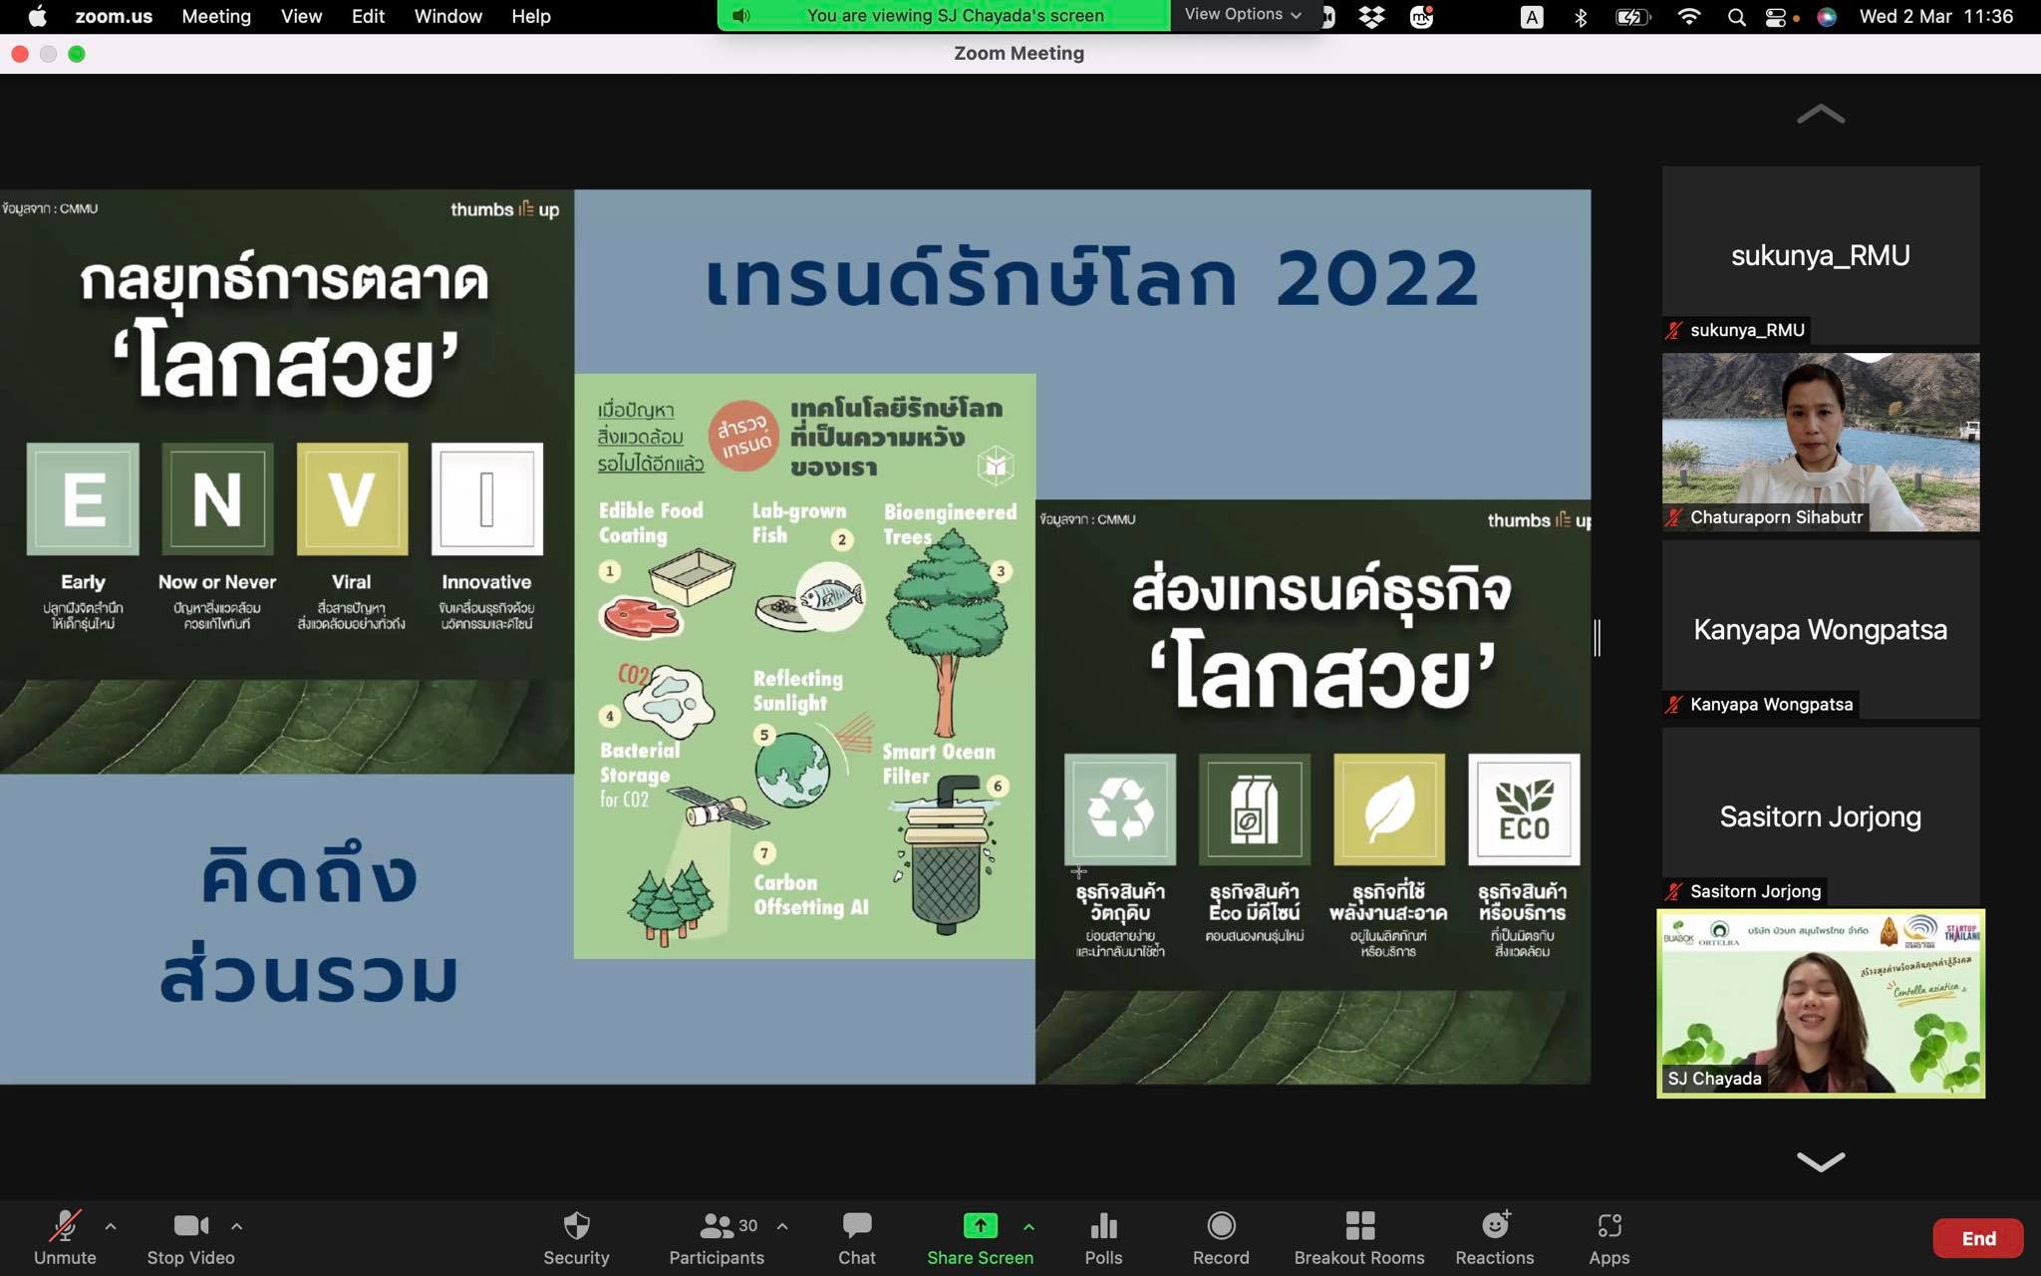
Task: Expand the View Options dropdown
Action: click(x=1243, y=15)
